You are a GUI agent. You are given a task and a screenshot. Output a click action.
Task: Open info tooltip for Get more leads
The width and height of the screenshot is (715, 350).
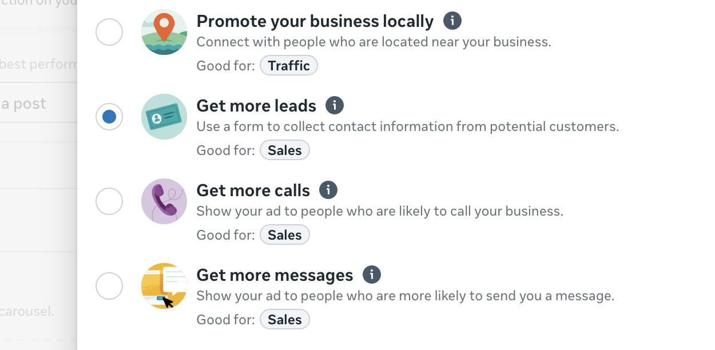(x=335, y=105)
